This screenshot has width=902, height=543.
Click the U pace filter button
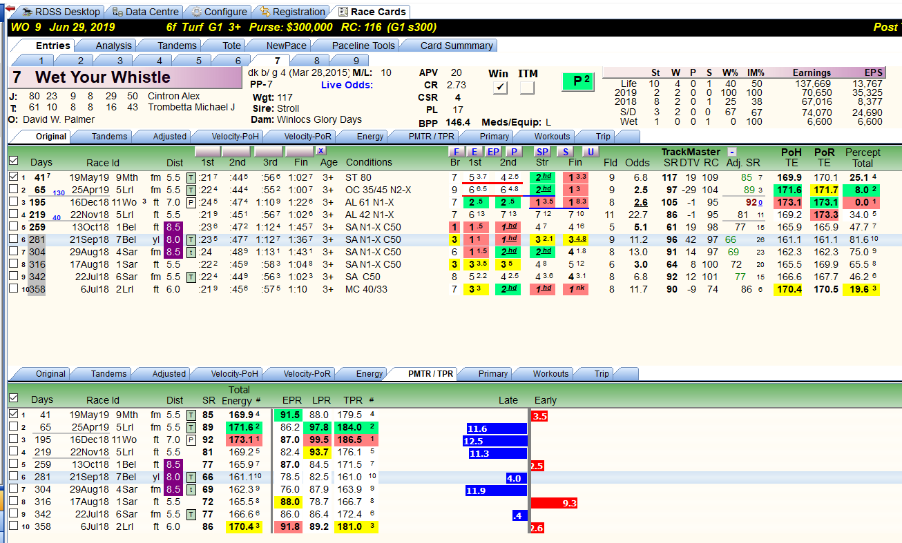click(590, 152)
